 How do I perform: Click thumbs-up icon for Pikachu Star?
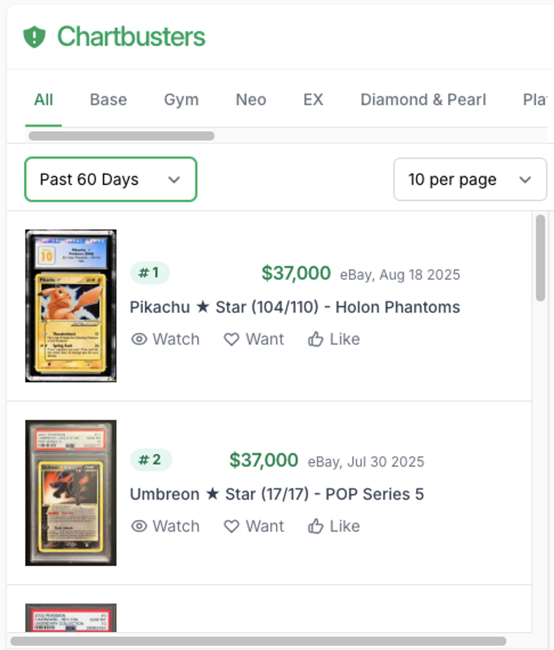pyautogui.click(x=316, y=339)
